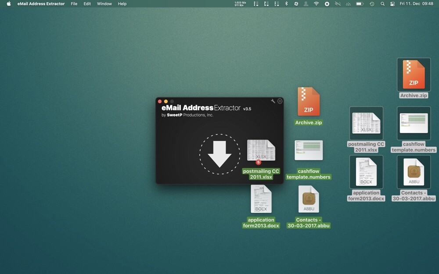Open the eMail Address Extractor app menu
The width and height of the screenshot is (439, 274).
pyautogui.click(x=41, y=4)
